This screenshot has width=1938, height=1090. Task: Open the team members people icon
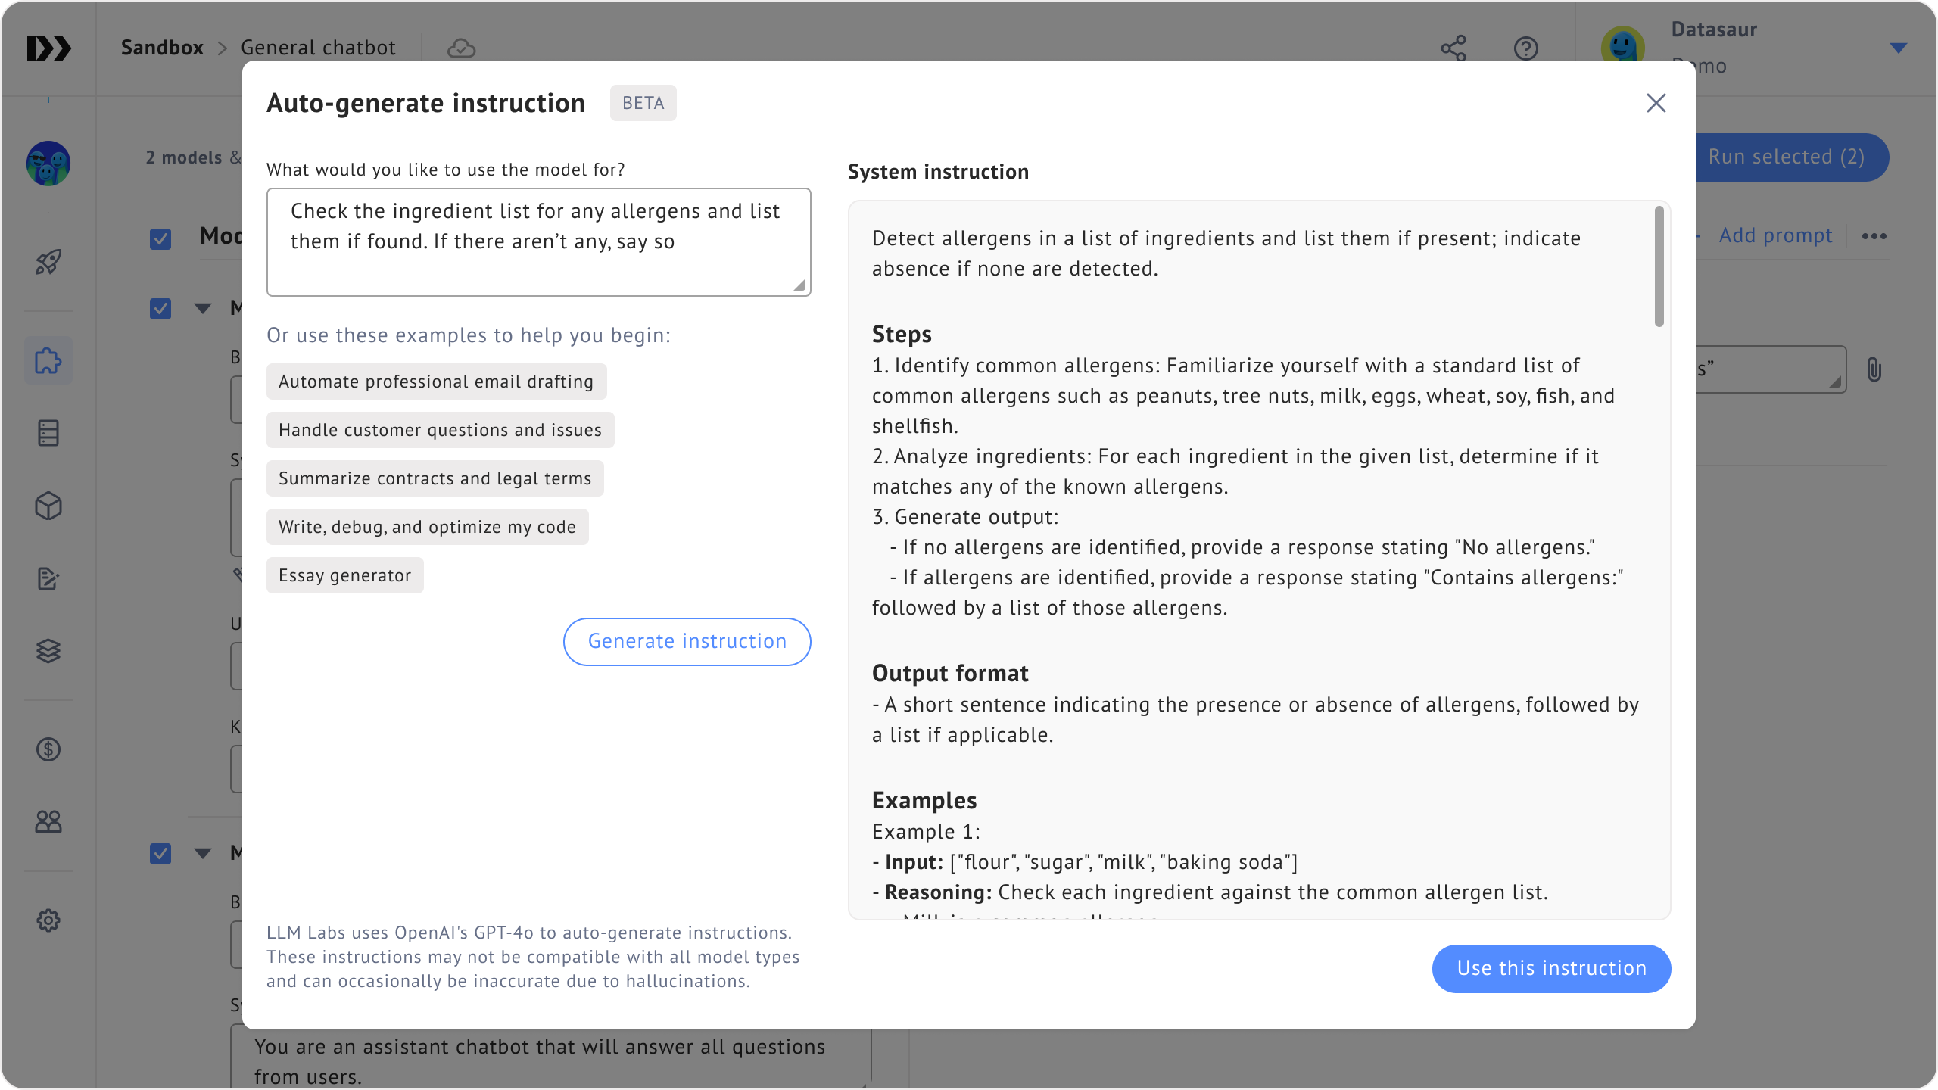point(48,821)
